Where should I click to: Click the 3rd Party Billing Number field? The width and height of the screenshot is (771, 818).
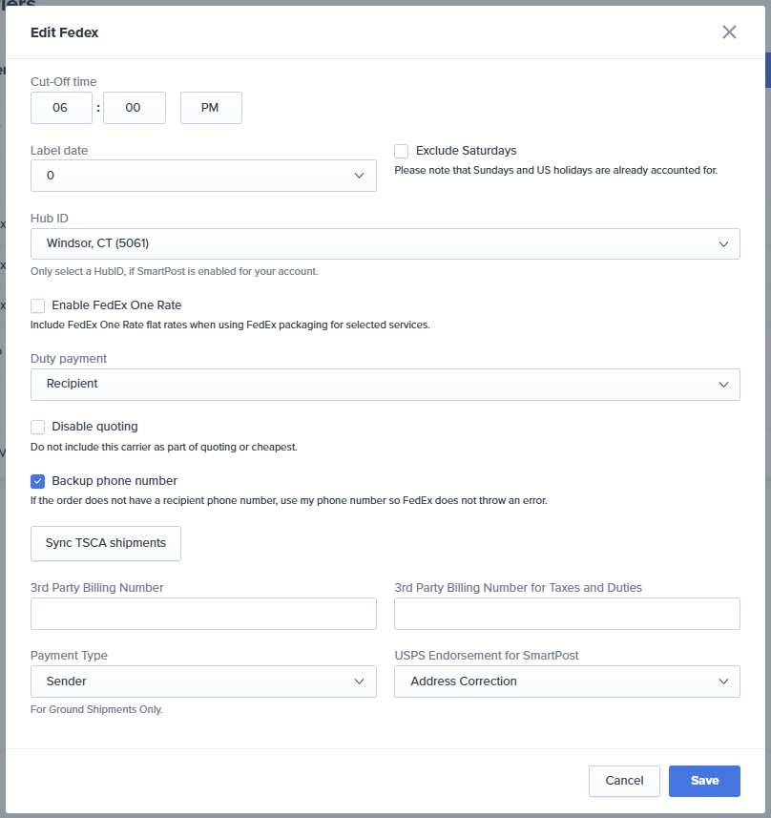tap(203, 614)
